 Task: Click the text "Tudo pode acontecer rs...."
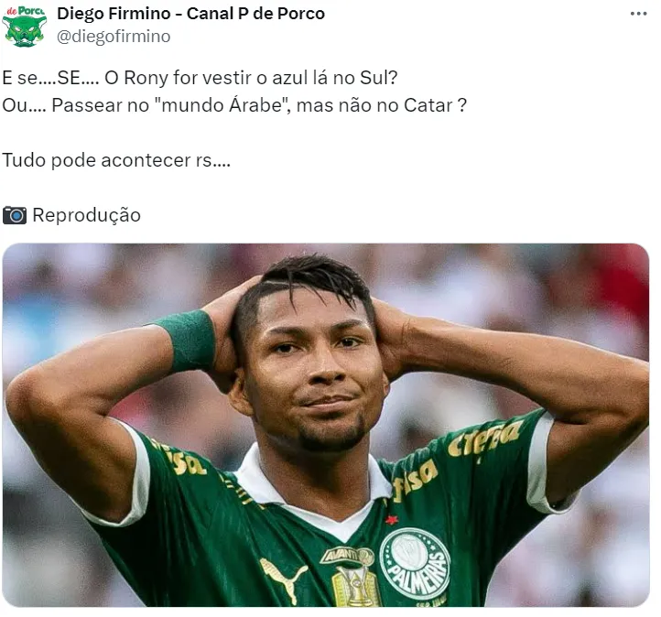point(116,160)
